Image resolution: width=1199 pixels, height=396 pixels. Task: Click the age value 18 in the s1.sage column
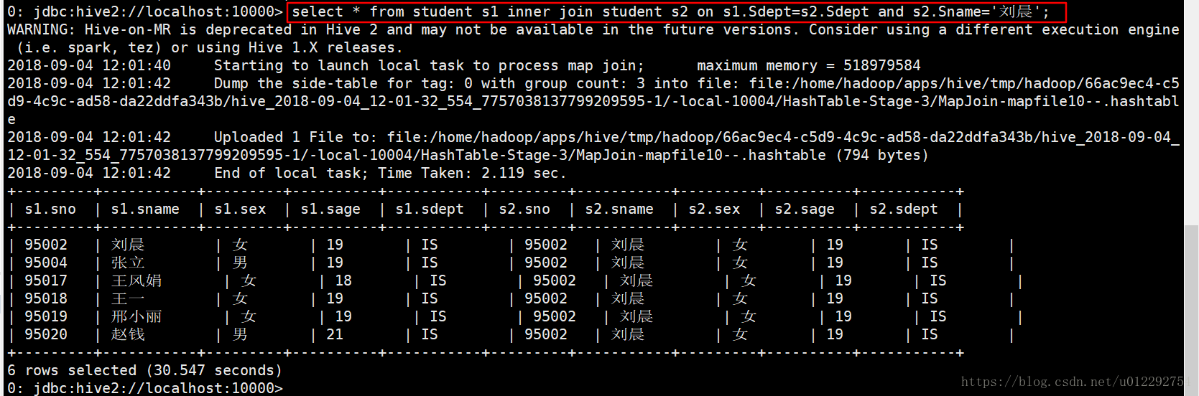coord(343,280)
